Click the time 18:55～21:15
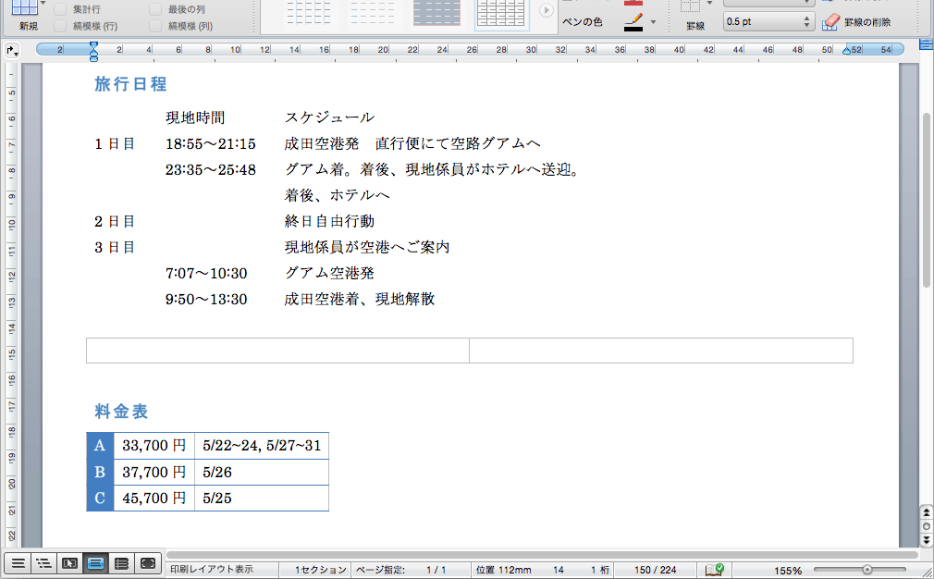 click(x=210, y=143)
